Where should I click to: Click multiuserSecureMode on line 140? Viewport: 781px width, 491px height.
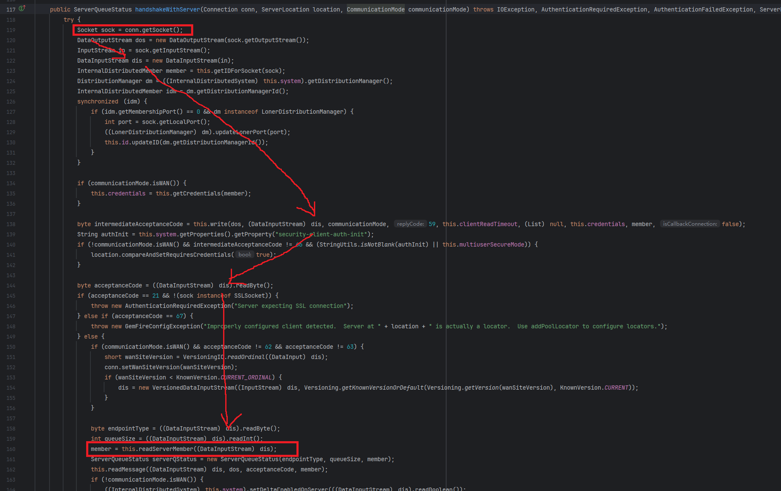click(x=492, y=244)
